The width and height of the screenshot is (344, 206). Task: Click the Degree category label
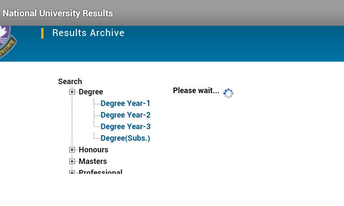click(x=91, y=92)
